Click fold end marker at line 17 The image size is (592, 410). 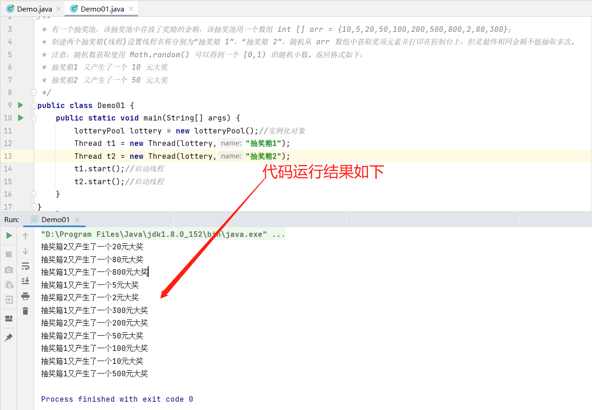point(34,206)
